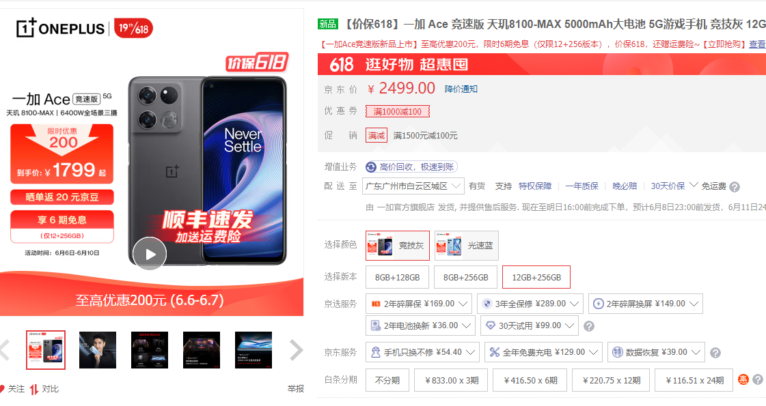Select ¥116.51 x 24期 installment
Screen dimensions: 766x406
coord(694,380)
